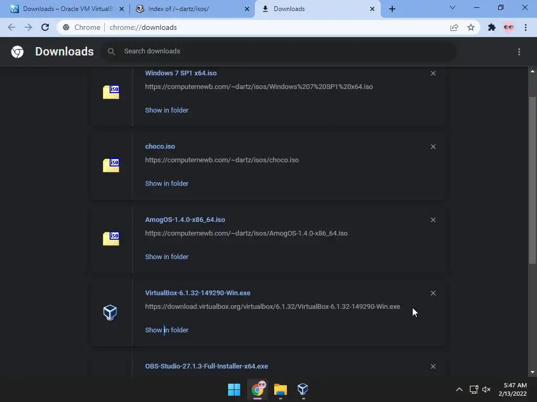Click the AmogOS source URL

point(246,233)
